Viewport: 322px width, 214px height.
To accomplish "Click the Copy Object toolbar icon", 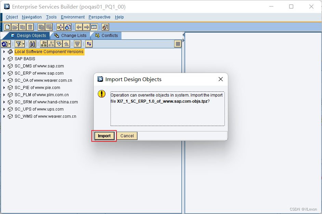I will (x=23, y=27).
